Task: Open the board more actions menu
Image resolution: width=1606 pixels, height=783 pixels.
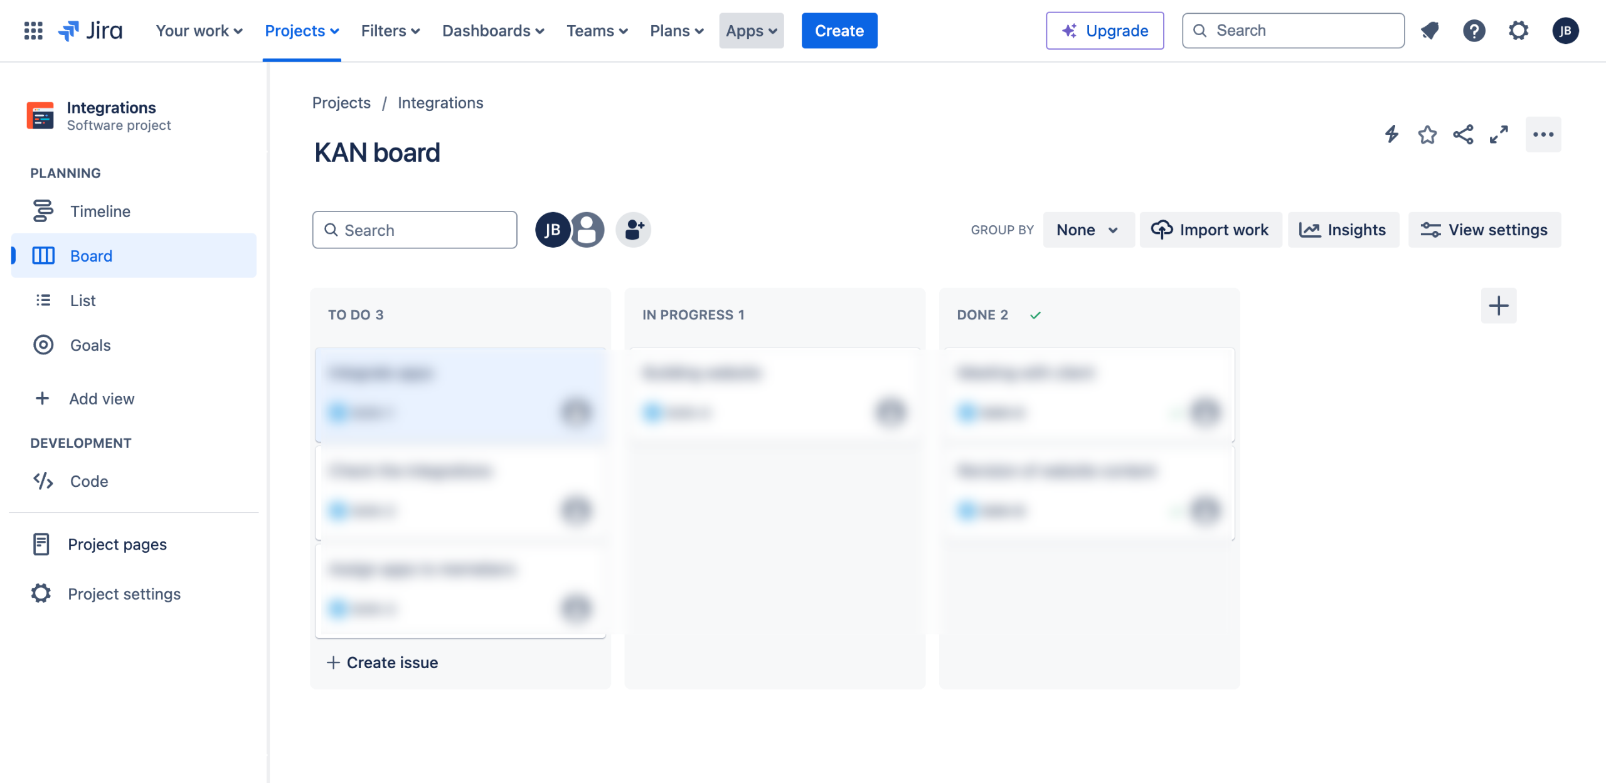Action: [1543, 134]
